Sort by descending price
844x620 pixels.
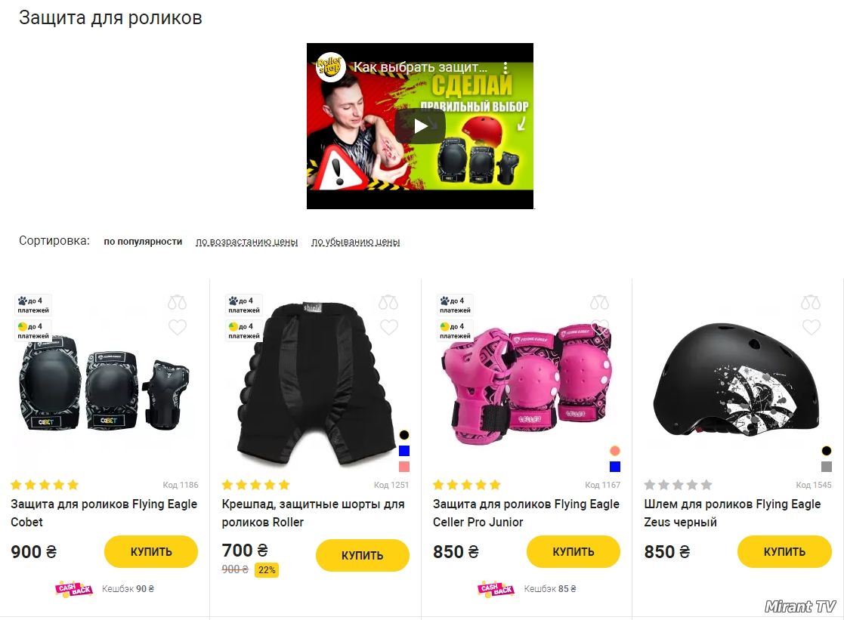(355, 242)
